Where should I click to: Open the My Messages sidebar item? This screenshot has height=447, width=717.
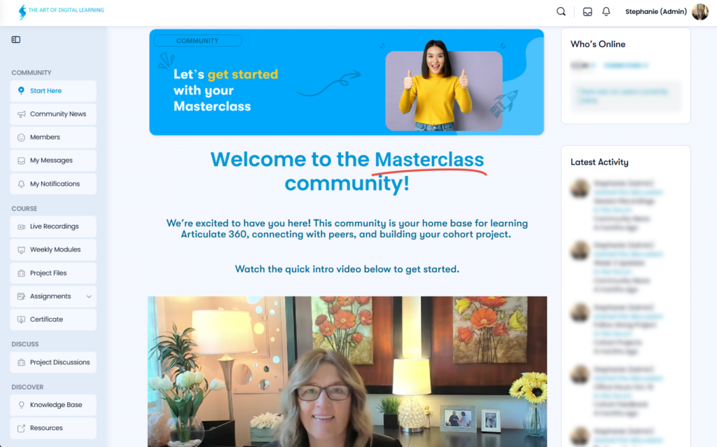(53, 160)
